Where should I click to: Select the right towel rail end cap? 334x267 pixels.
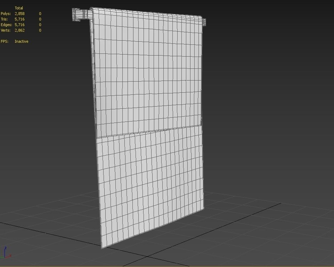(204, 22)
